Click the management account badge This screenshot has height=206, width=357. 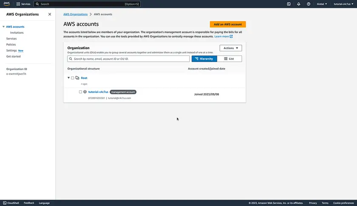pos(123,92)
